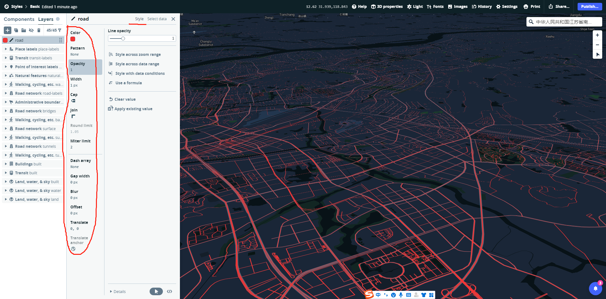
Task: Click the Sogou input method logo
Action: point(369,295)
